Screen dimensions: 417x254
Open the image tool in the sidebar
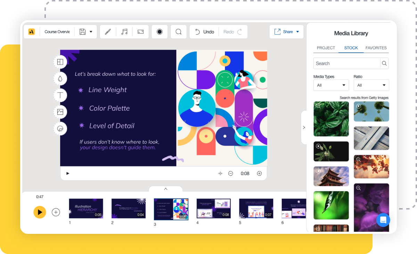[60, 112]
